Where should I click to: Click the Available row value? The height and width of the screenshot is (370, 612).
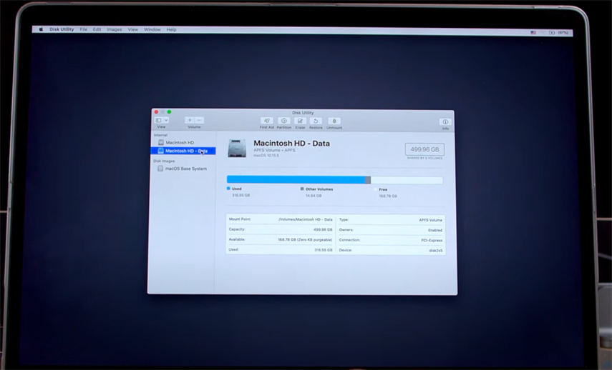(305, 240)
